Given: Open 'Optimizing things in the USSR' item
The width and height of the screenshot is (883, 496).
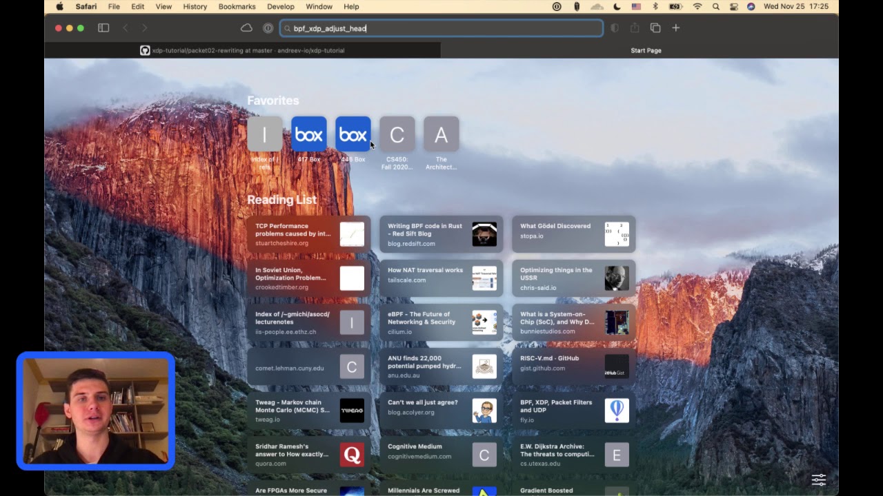Looking at the screenshot, I should 573,278.
